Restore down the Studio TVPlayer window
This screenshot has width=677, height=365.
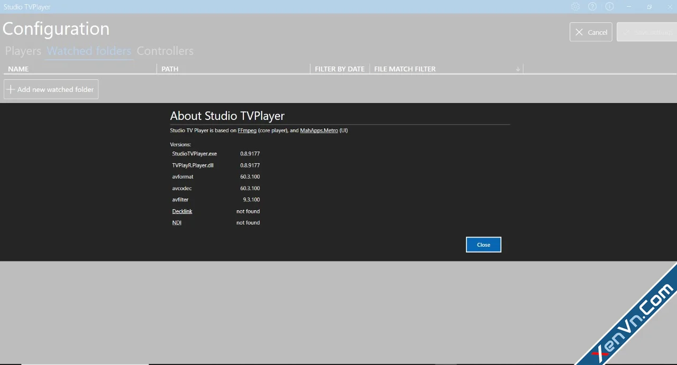[649, 7]
